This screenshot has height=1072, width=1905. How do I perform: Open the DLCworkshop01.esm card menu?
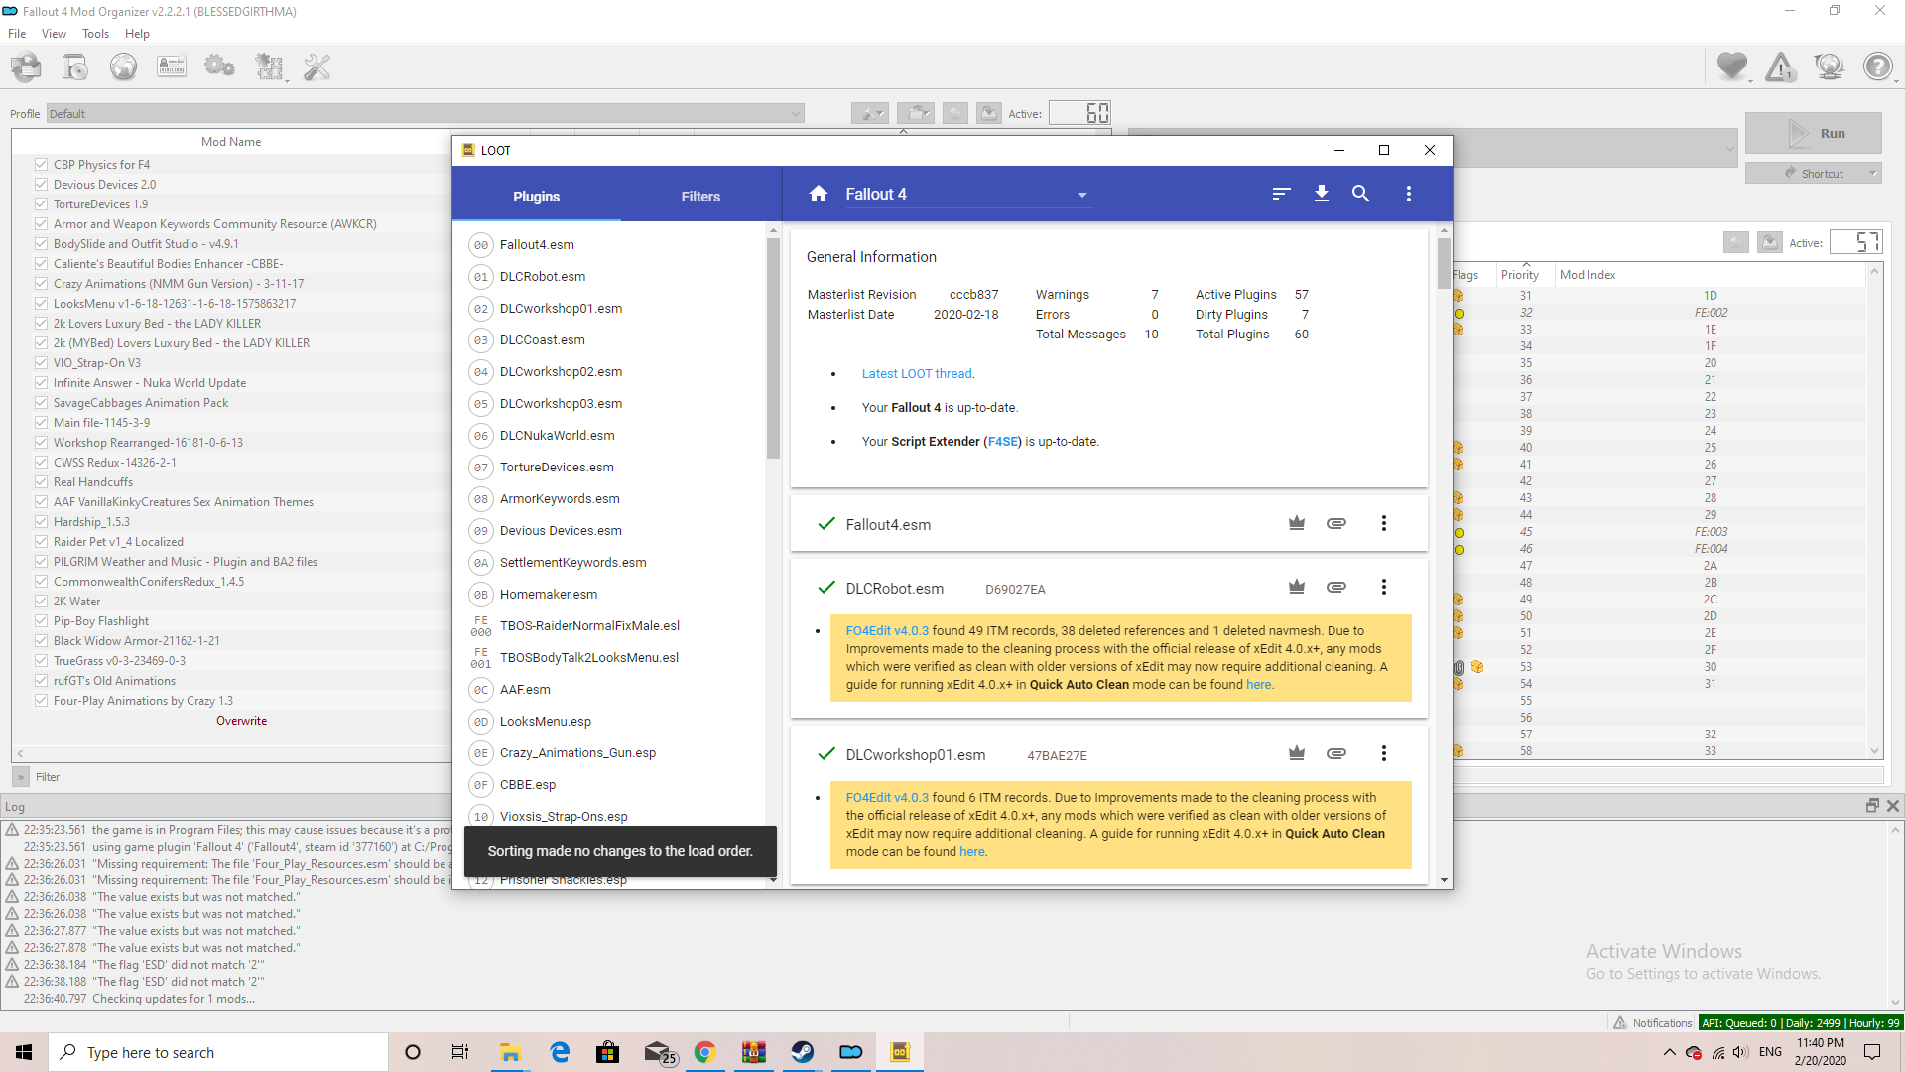[x=1384, y=753]
